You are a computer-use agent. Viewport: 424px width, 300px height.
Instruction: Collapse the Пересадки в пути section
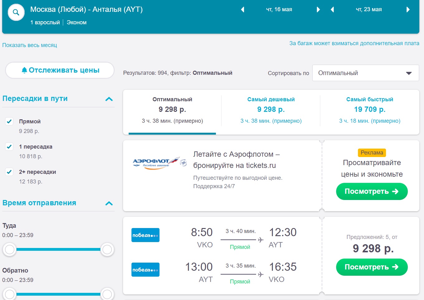109,99
